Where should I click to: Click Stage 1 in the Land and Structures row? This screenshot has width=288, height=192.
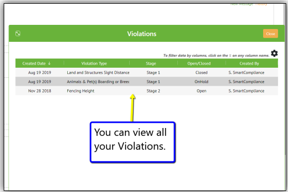[153, 72]
